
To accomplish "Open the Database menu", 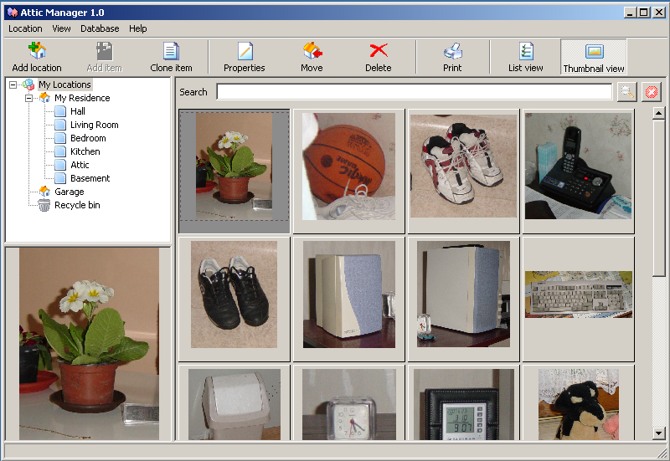I will click(100, 28).
